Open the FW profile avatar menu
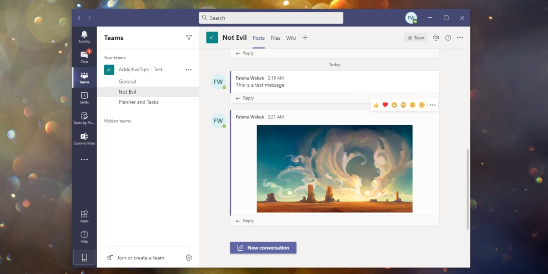The image size is (548, 274). [411, 18]
